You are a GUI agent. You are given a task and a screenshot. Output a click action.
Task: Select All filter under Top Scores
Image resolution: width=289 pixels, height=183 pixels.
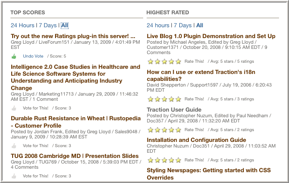64,26
